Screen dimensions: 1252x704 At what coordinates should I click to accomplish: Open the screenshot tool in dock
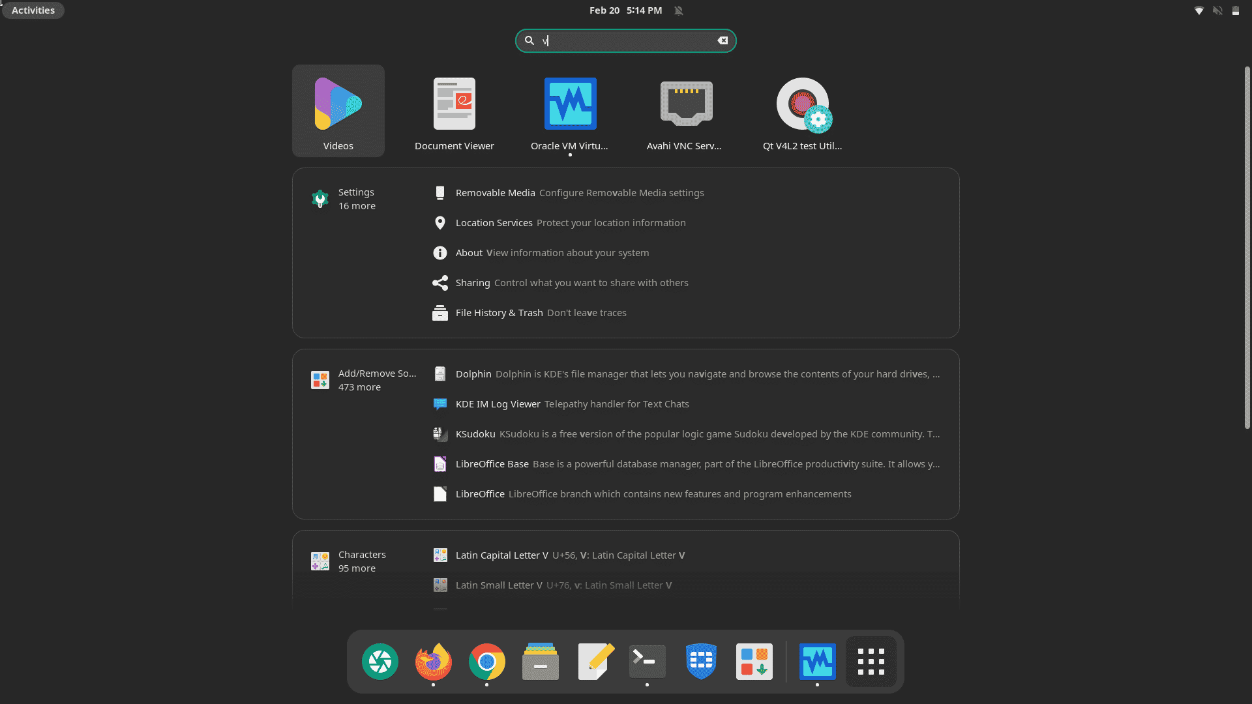click(380, 662)
